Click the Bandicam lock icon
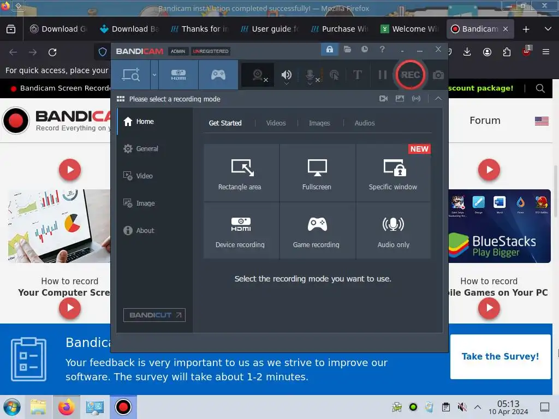 [329, 49]
